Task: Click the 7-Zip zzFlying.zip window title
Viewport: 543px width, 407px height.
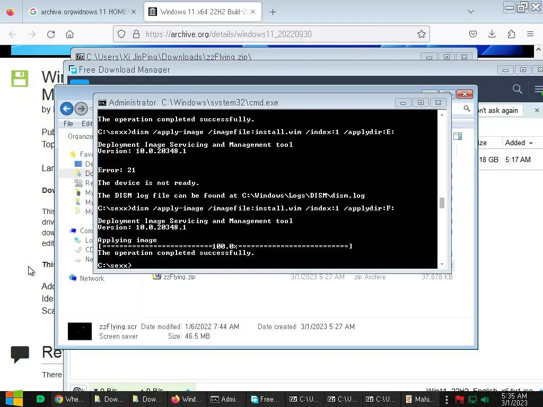Action: click(x=168, y=57)
